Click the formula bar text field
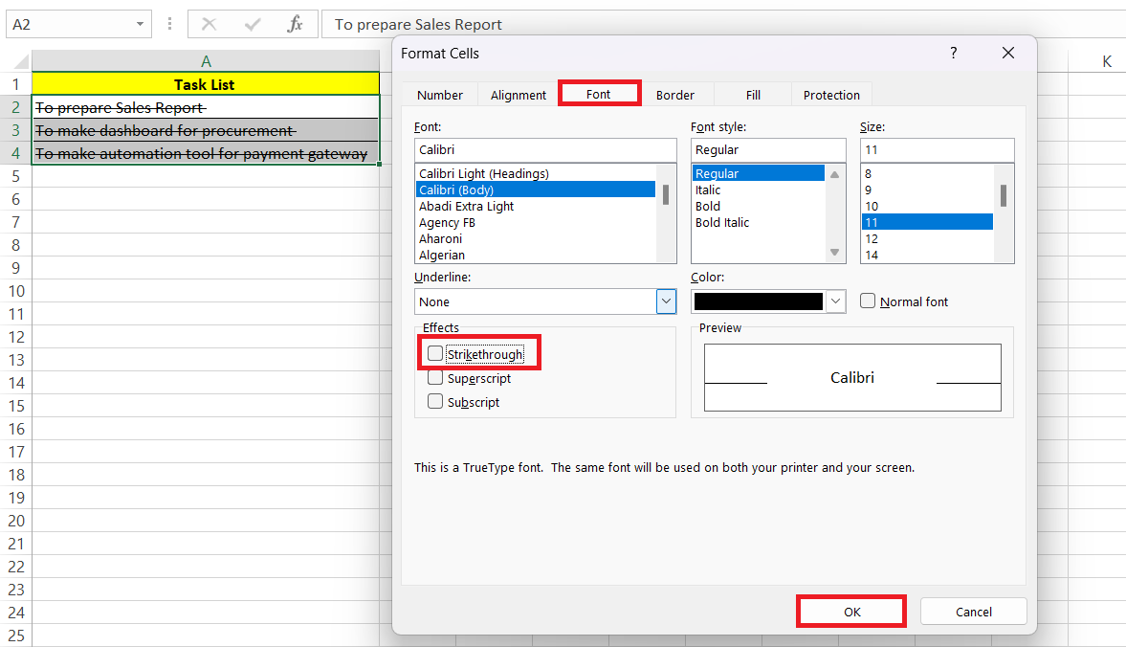The image size is (1126, 647). pos(723,25)
